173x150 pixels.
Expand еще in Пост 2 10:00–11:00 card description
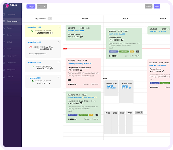[x=111, y=48]
